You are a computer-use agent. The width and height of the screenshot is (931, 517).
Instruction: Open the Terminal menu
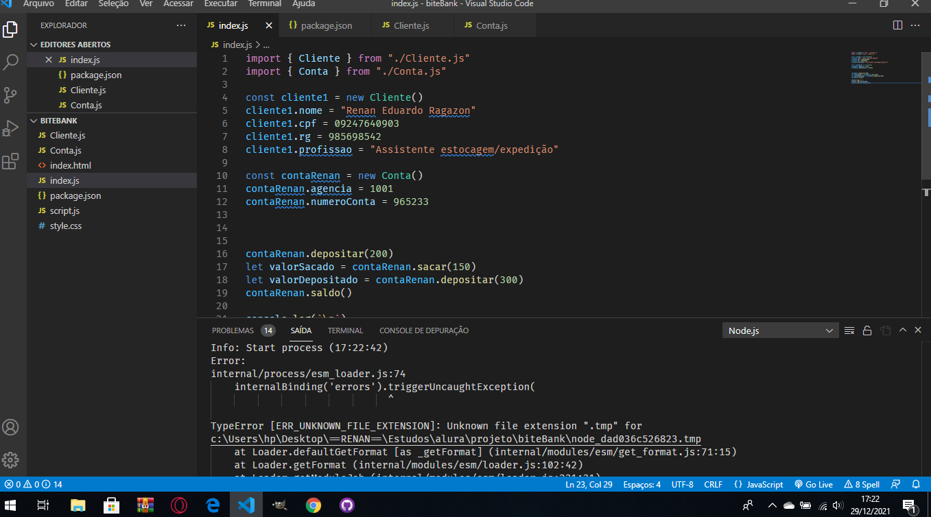click(265, 3)
